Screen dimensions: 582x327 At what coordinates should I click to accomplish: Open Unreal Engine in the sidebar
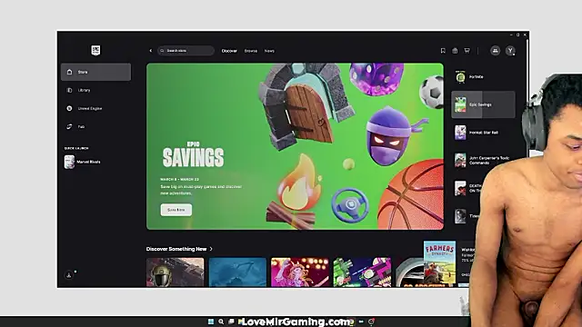point(95,108)
